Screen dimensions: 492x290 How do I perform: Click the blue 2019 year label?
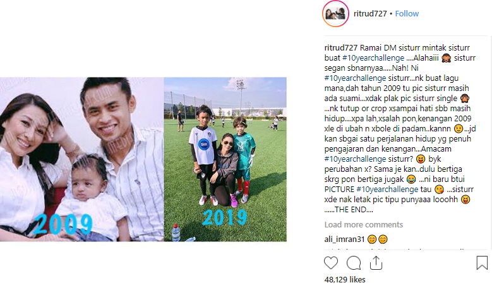tap(225, 217)
